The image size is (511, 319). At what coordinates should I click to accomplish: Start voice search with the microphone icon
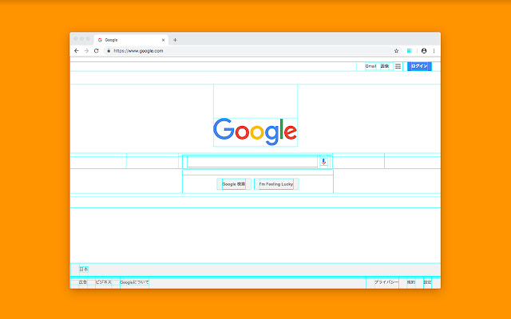tap(323, 161)
